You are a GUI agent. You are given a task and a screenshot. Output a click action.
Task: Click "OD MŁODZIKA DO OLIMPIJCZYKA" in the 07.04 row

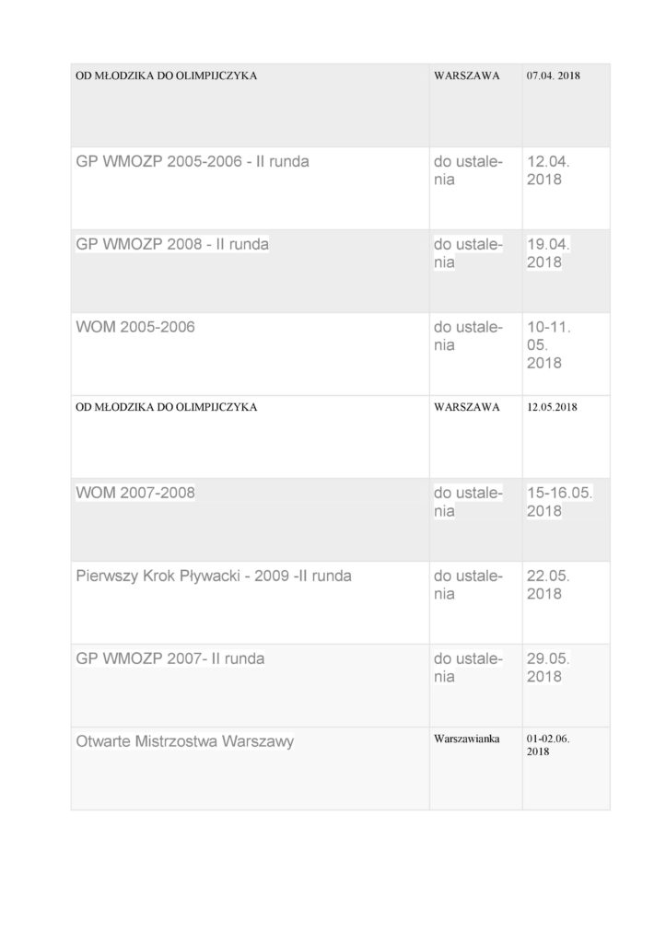click(166, 75)
